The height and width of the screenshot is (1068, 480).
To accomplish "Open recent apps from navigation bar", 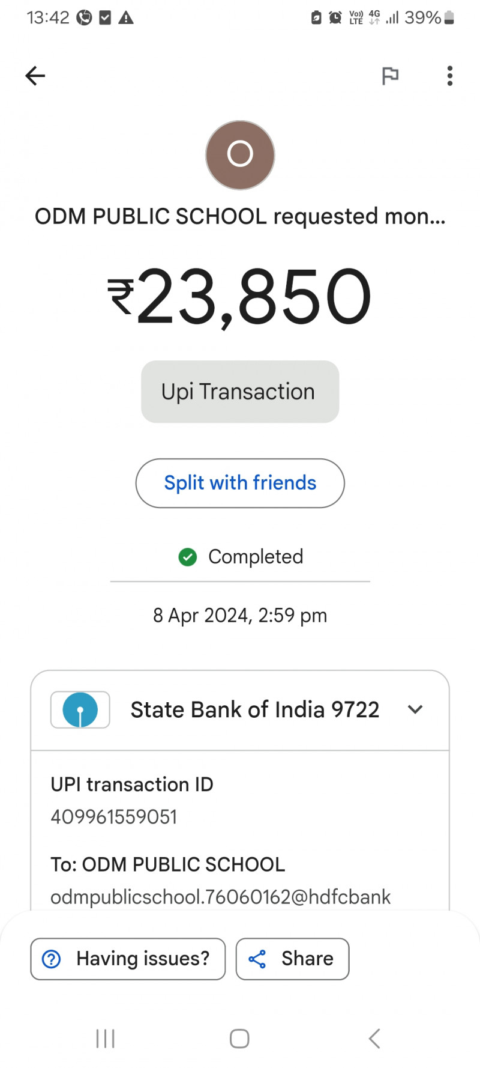I will coord(106,1038).
